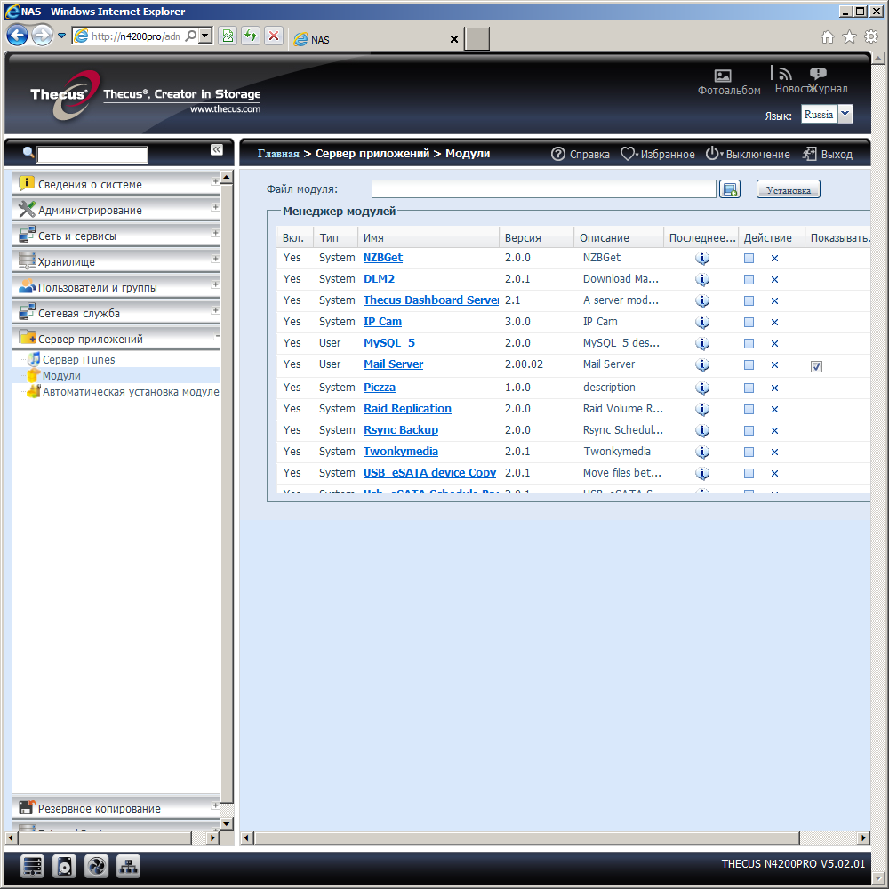
Task: Toggle action checkbox for Piczza
Action: tap(749, 388)
